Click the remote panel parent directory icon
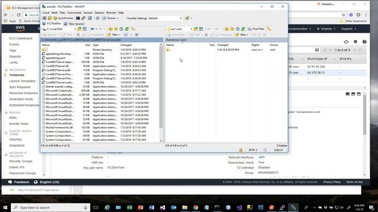This screenshot has height=212, width=378. tap(227, 29)
